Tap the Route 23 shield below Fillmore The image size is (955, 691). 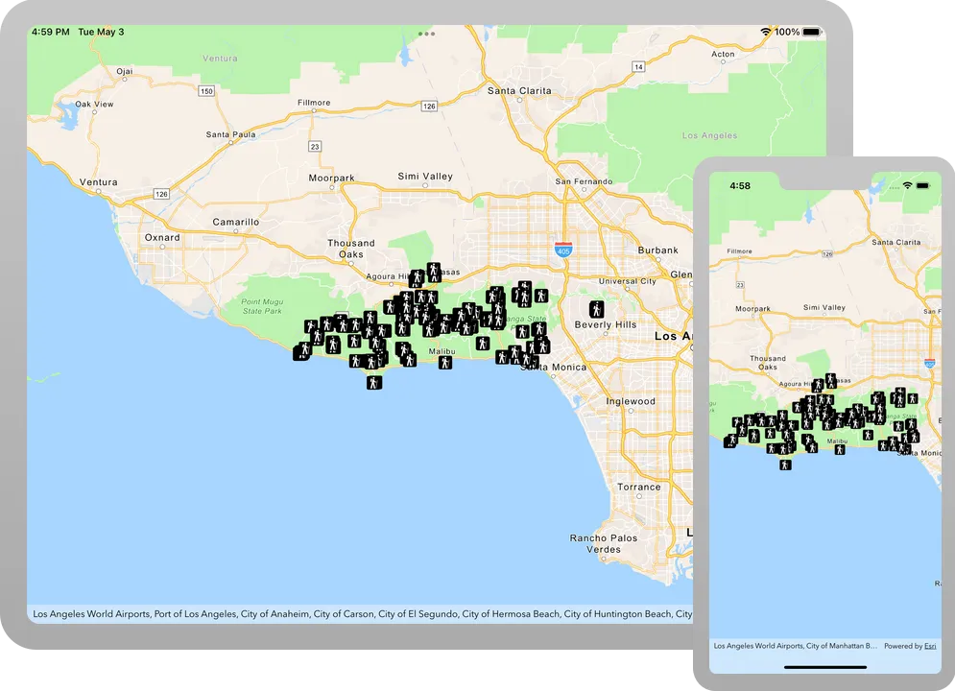[x=314, y=146]
